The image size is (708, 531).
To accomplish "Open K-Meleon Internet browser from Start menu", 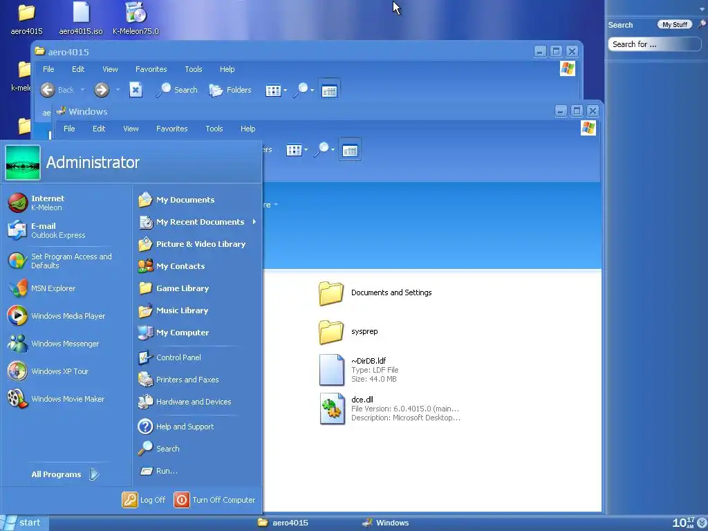I will point(36,203).
